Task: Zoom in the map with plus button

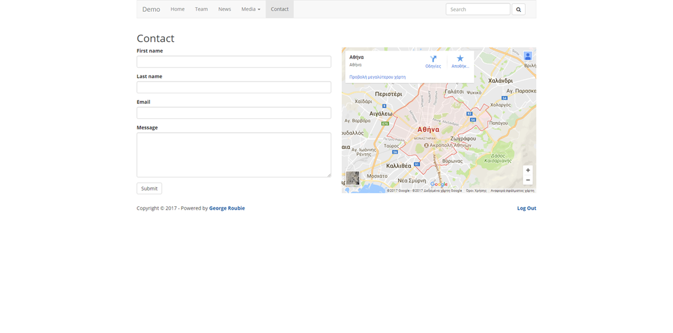Action: pos(528,170)
